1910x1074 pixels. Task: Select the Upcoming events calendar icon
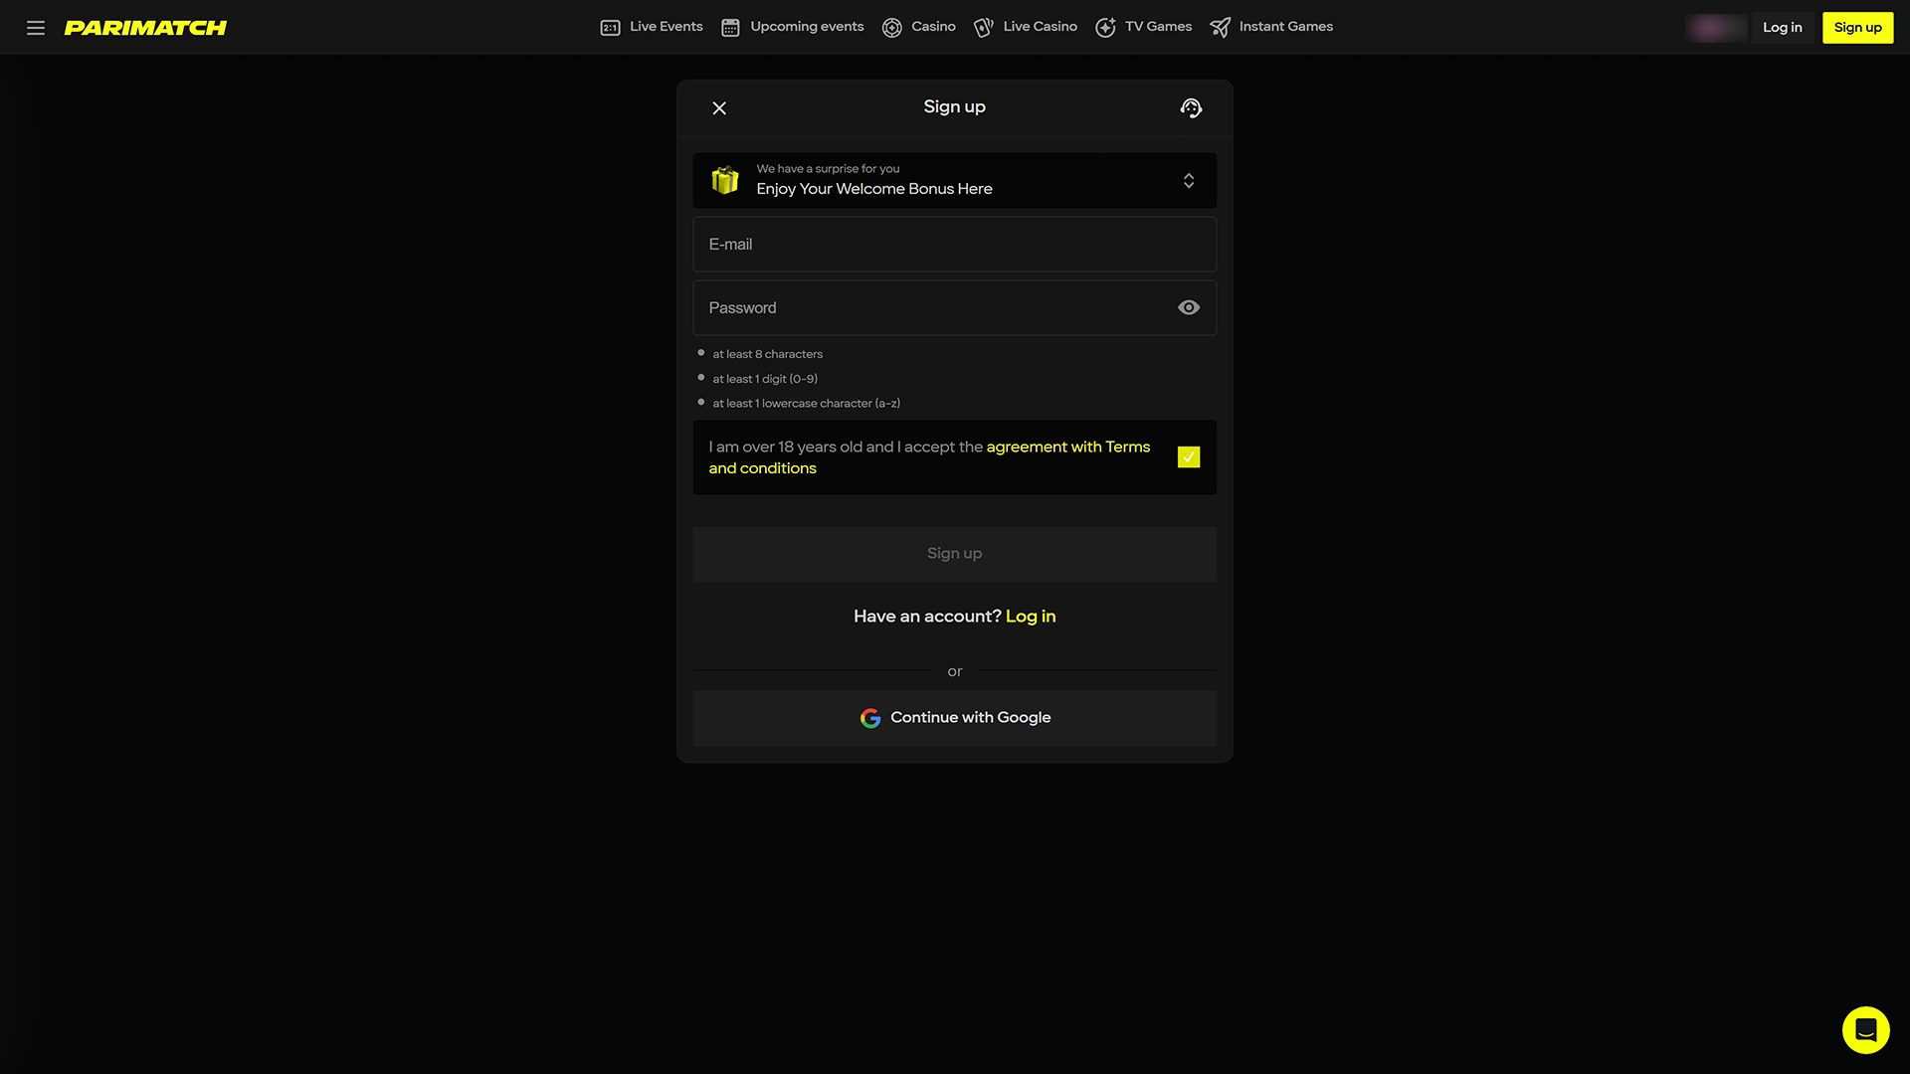tap(732, 27)
